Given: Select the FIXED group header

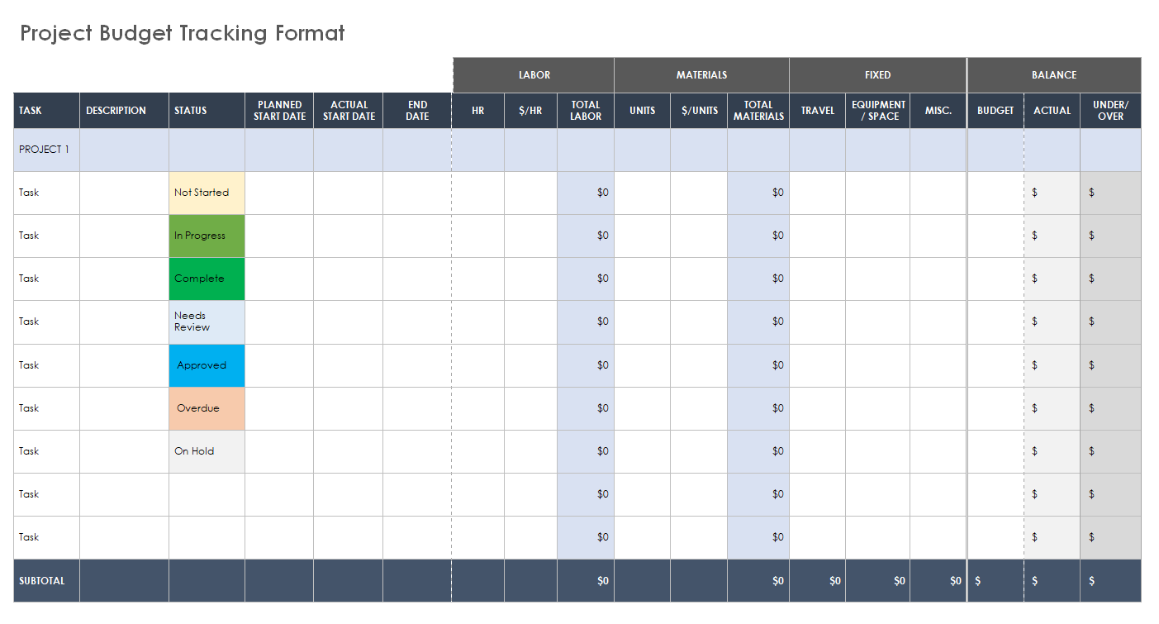Looking at the screenshot, I should tap(877, 75).
